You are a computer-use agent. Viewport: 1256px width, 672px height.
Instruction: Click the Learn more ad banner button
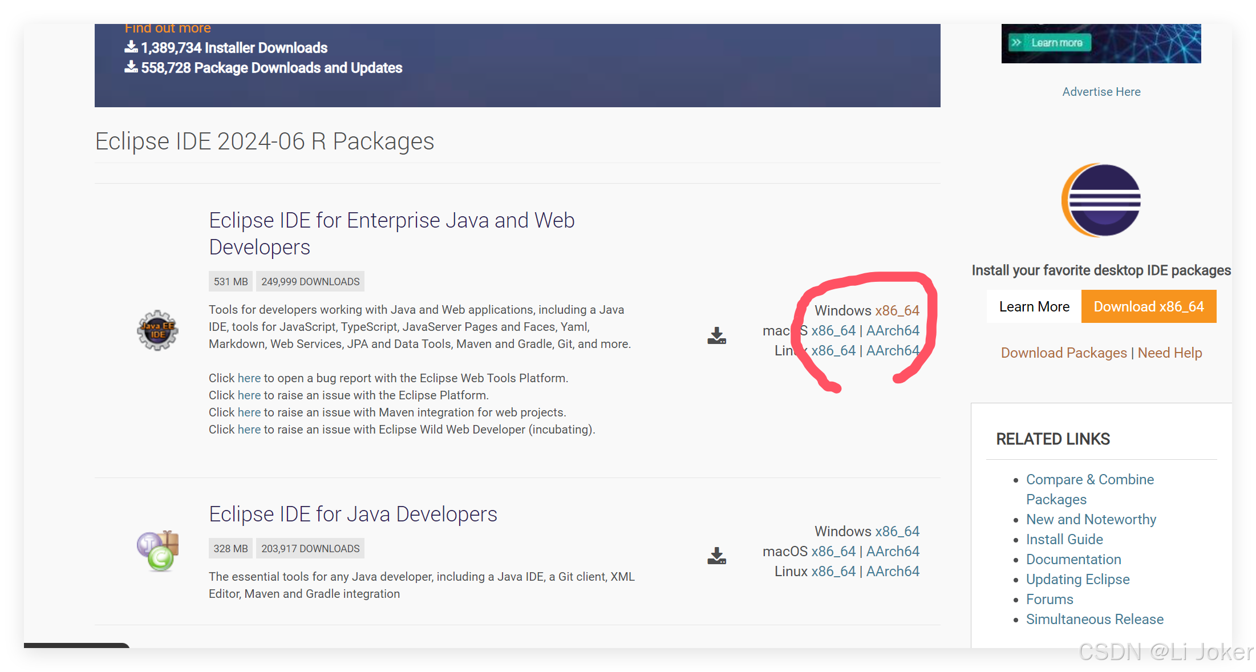tap(1050, 43)
